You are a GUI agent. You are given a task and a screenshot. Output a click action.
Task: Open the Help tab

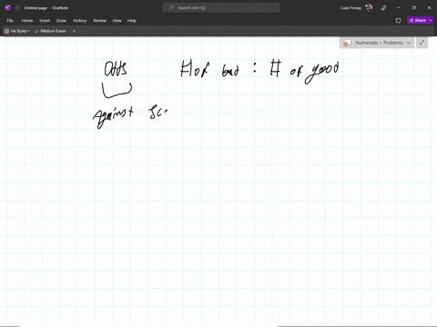click(x=132, y=21)
